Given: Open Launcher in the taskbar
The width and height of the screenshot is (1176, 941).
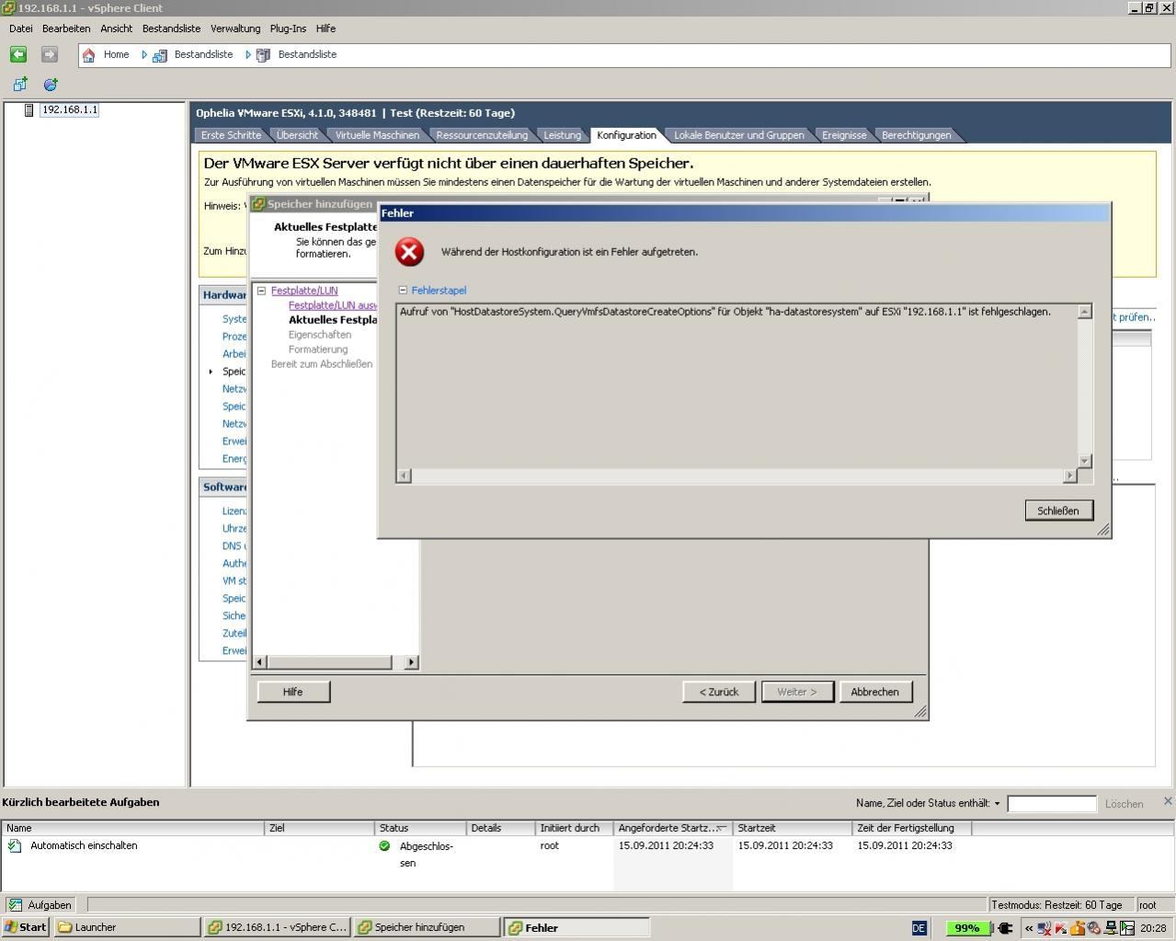Looking at the screenshot, I should [x=127, y=927].
